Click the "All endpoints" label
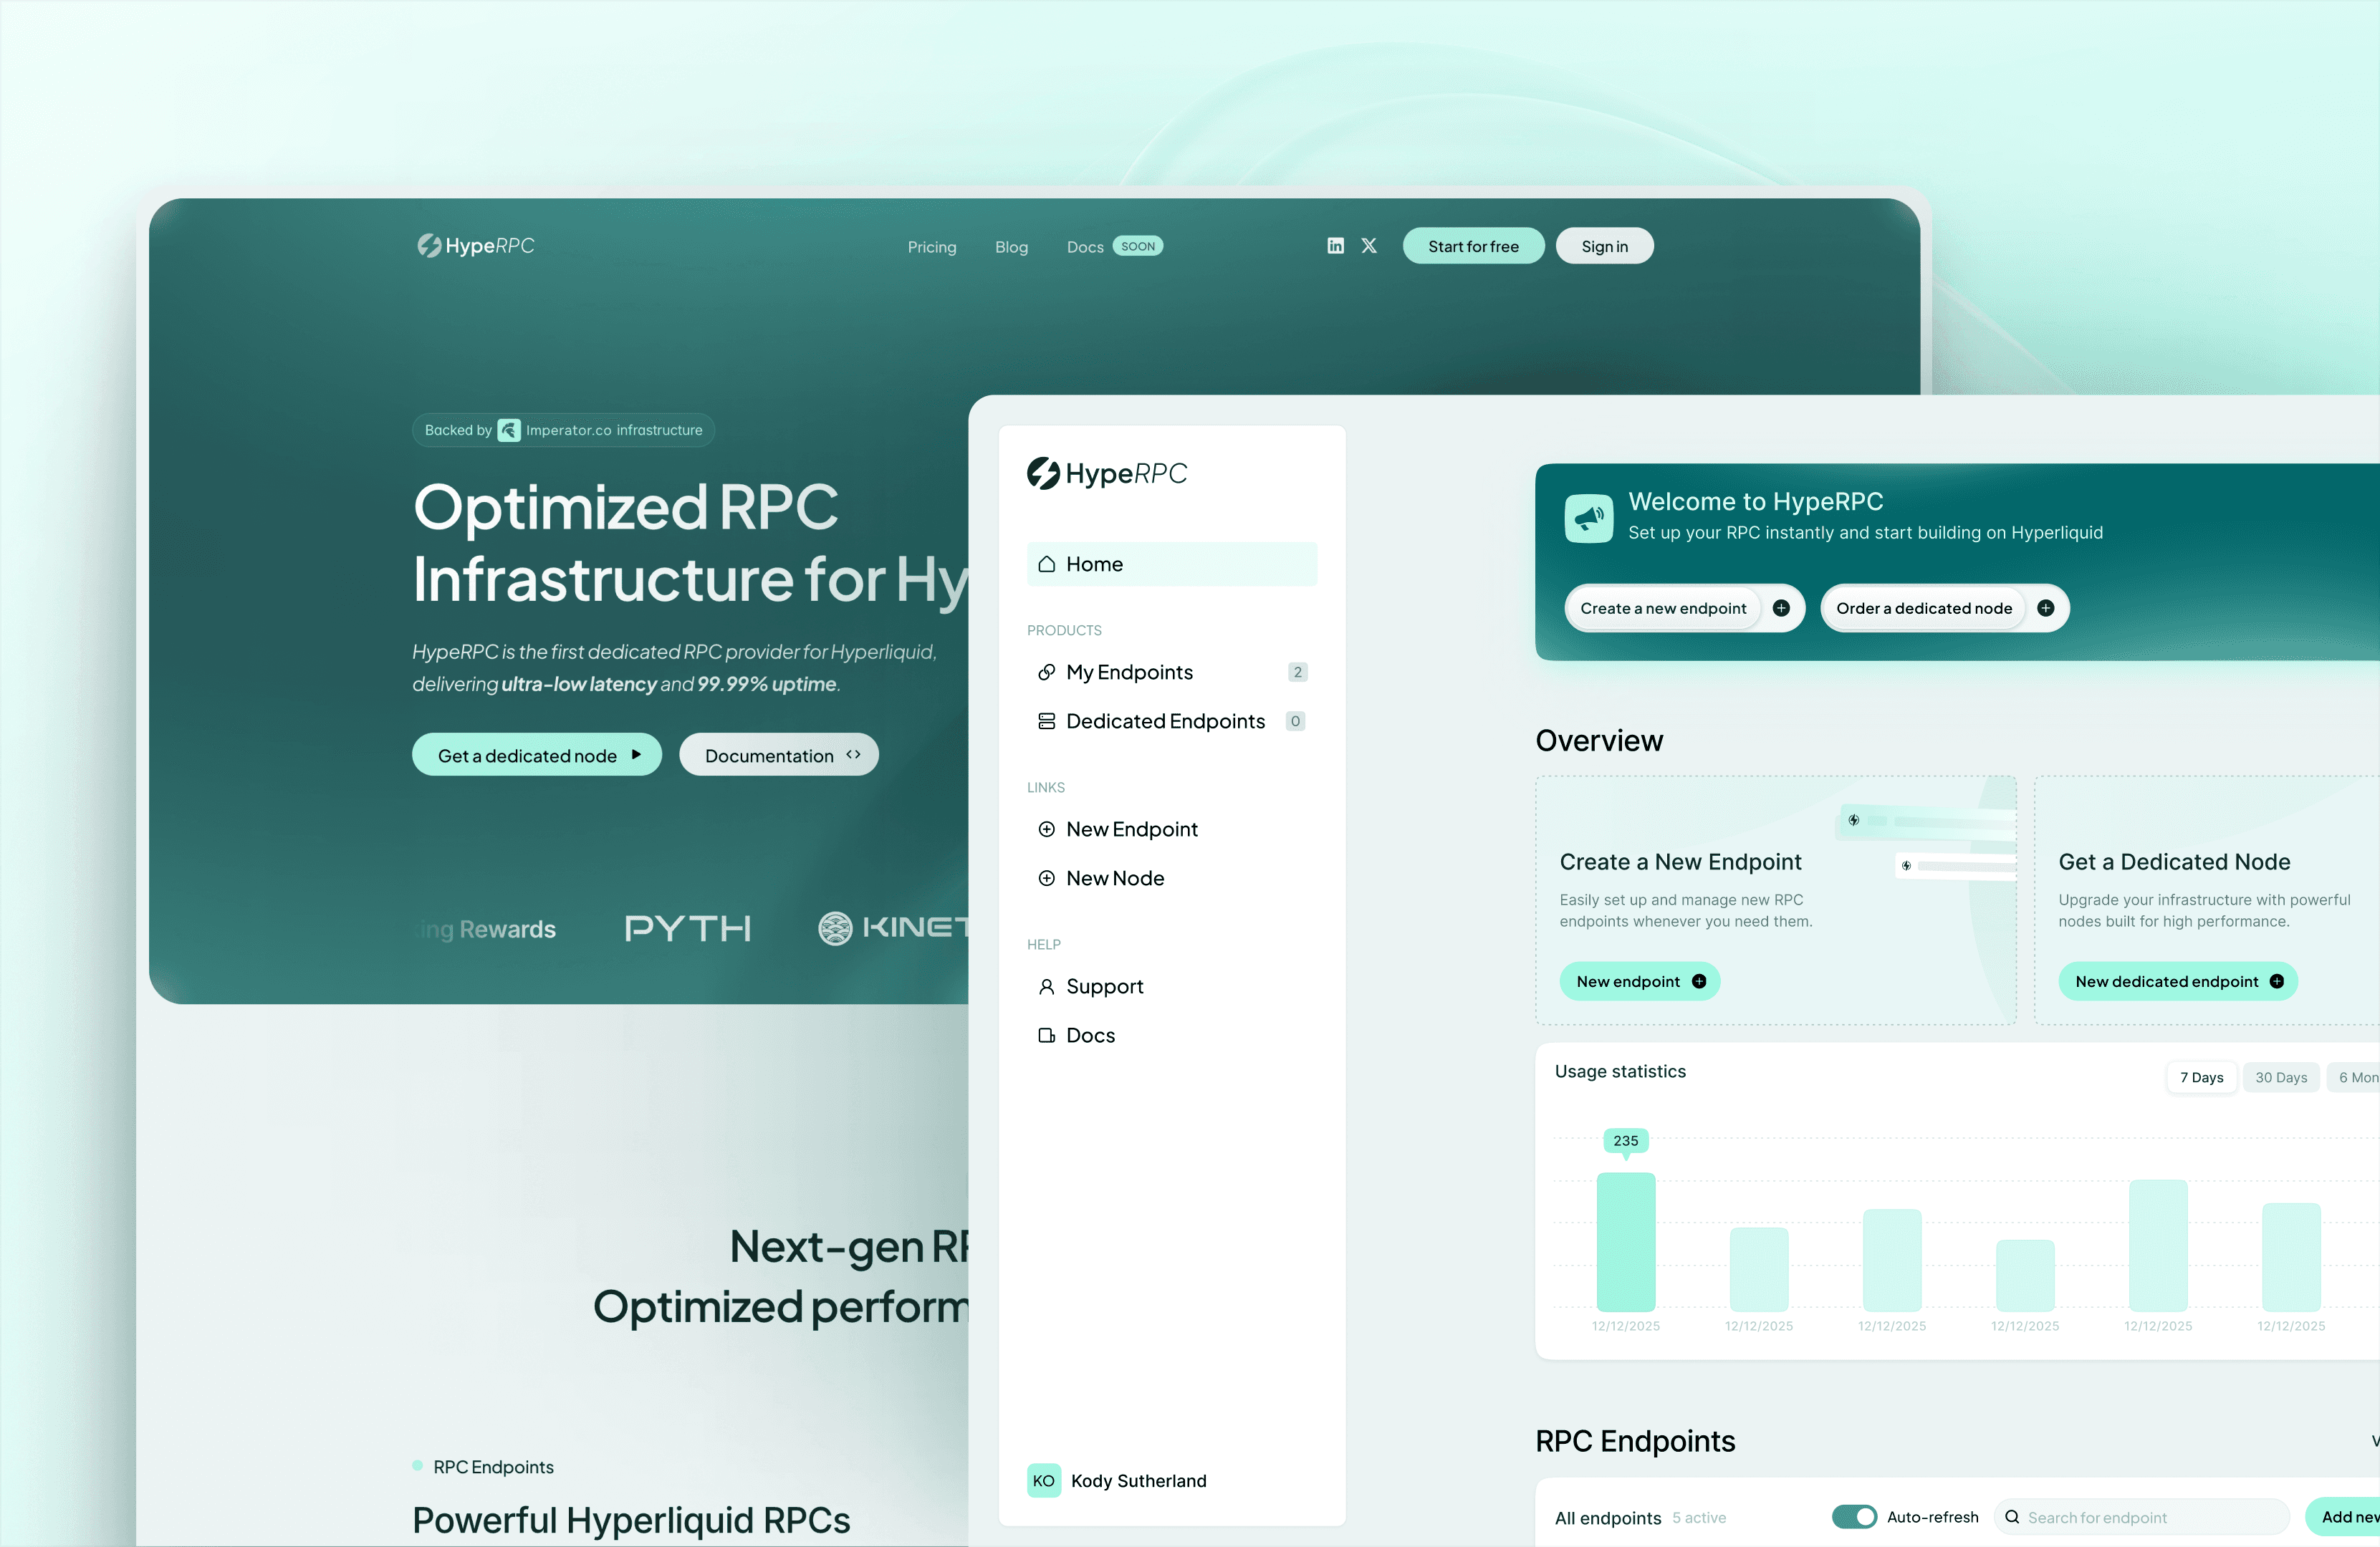The height and width of the screenshot is (1547, 2380). [x=1608, y=1518]
